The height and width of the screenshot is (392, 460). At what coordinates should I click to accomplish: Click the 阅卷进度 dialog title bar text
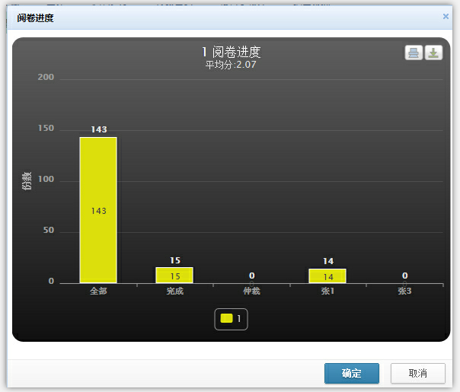pos(36,17)
